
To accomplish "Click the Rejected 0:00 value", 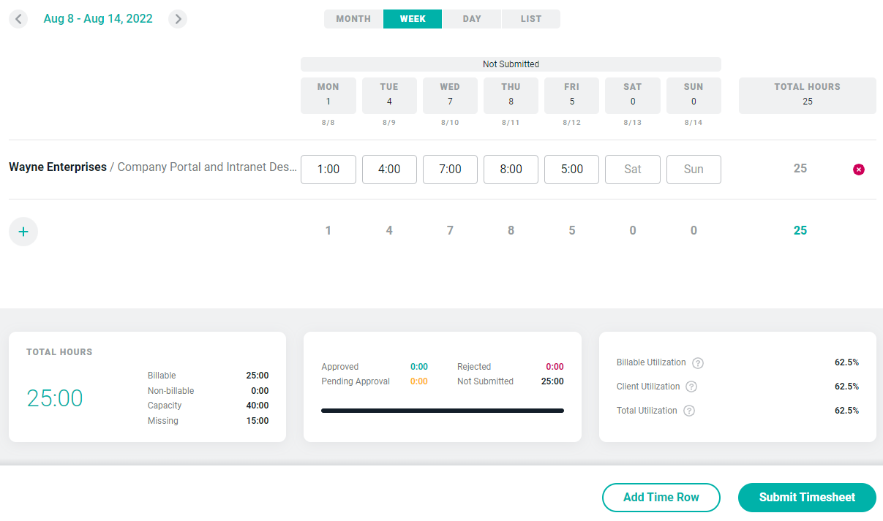I will point(555,367).
